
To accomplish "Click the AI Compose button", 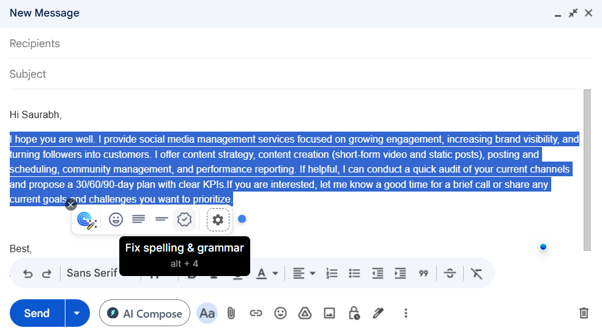I will click(144, 313).
